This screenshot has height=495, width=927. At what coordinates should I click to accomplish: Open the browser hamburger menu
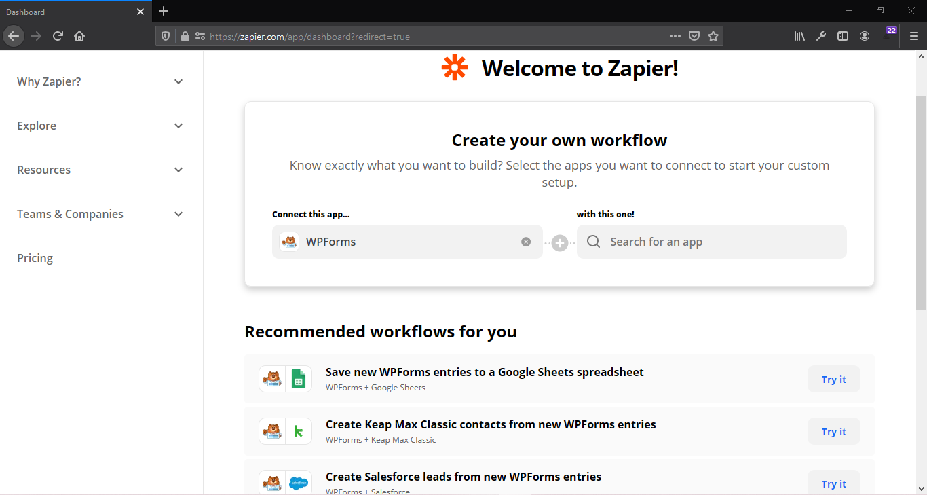[914, 37]
